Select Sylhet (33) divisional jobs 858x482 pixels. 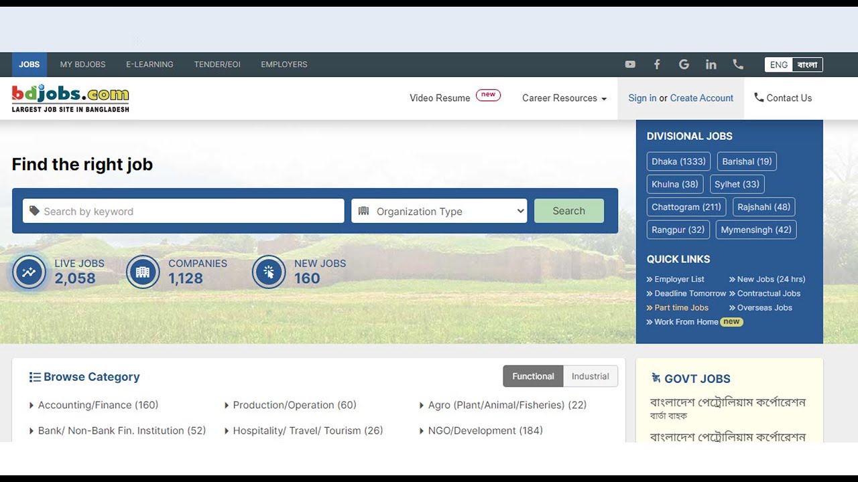click(737, 184)
